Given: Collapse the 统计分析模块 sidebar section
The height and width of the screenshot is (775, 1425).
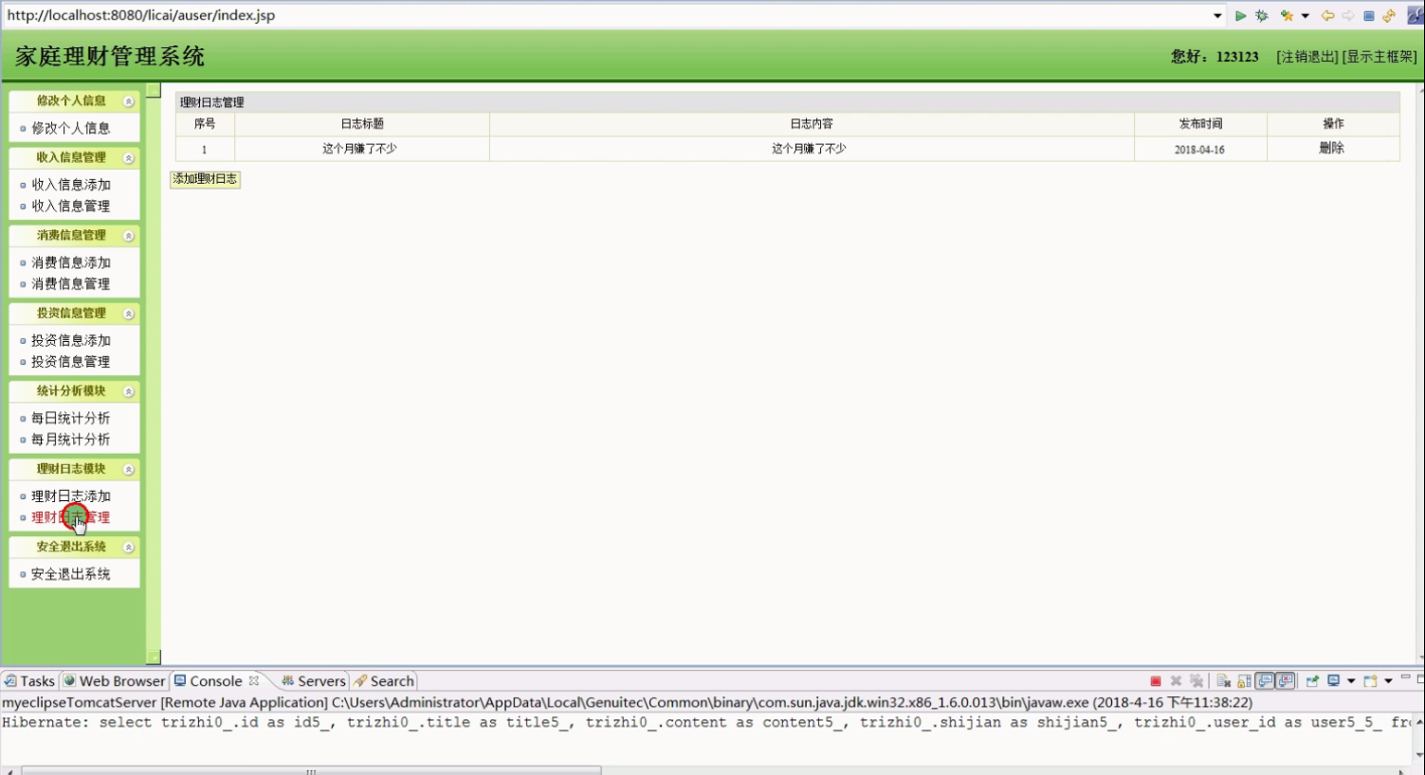Looking at the screenshot, I should click(129, 391).
